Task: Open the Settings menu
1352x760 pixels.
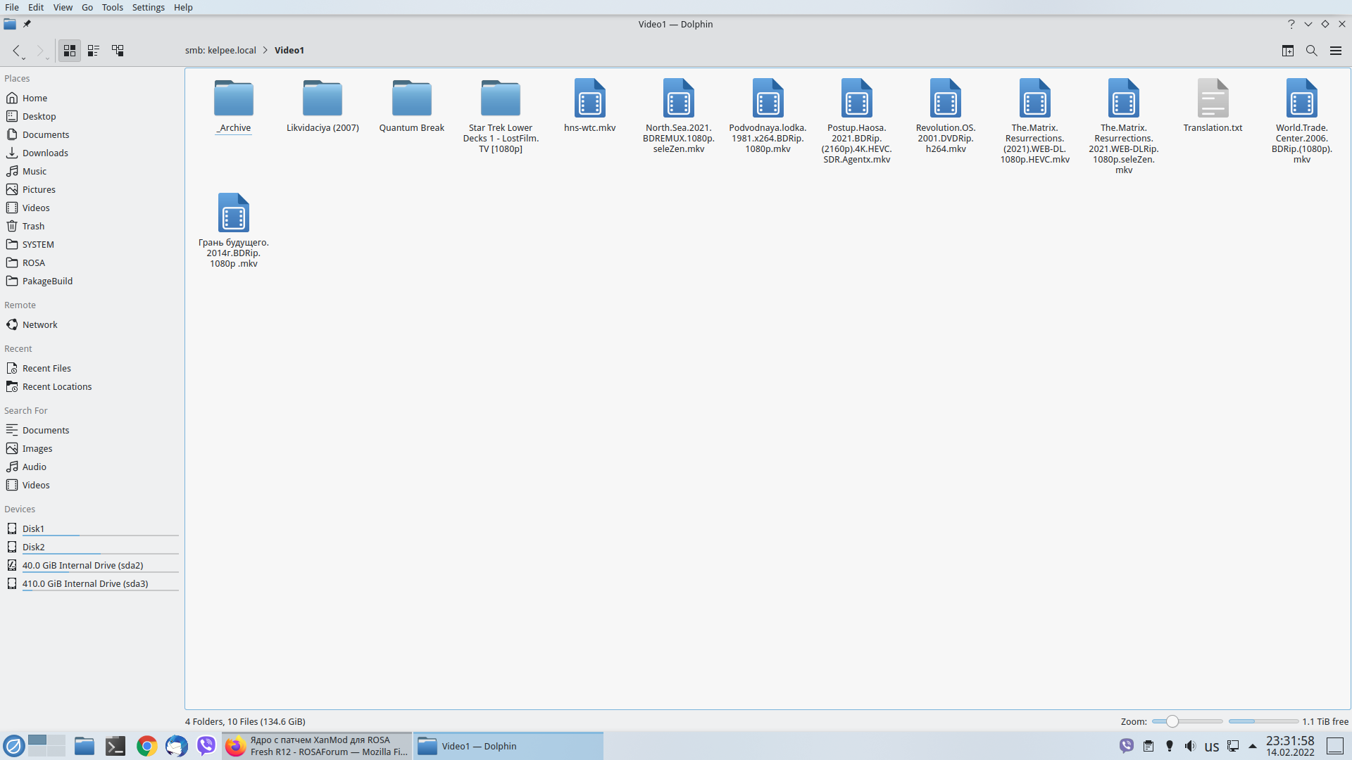Action: (148, 7)
